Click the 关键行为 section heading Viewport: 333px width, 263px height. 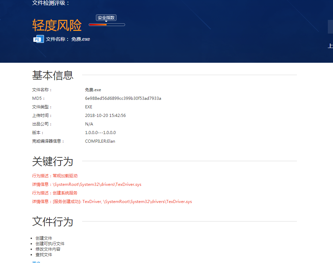(x=53, y=161)
